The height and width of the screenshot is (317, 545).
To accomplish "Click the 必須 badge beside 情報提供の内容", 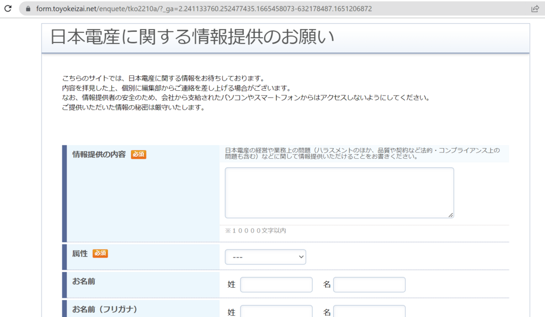I will pos(138,155).
